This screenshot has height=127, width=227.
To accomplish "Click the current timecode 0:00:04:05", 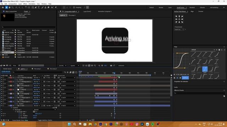I will pos(6,72).
